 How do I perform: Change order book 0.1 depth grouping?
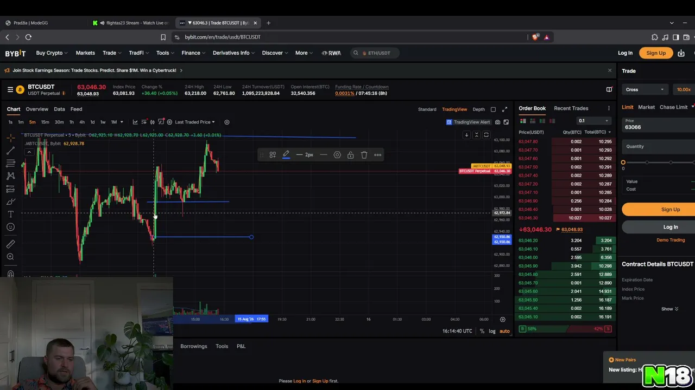593,121
